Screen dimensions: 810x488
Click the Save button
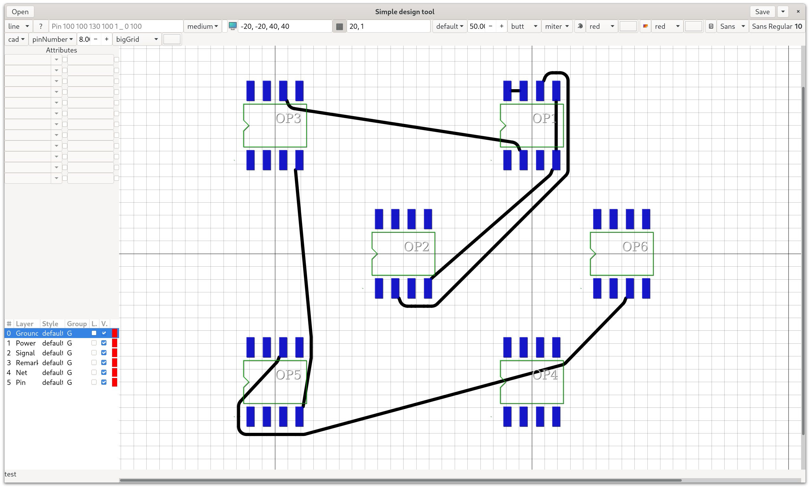point(762,11)
